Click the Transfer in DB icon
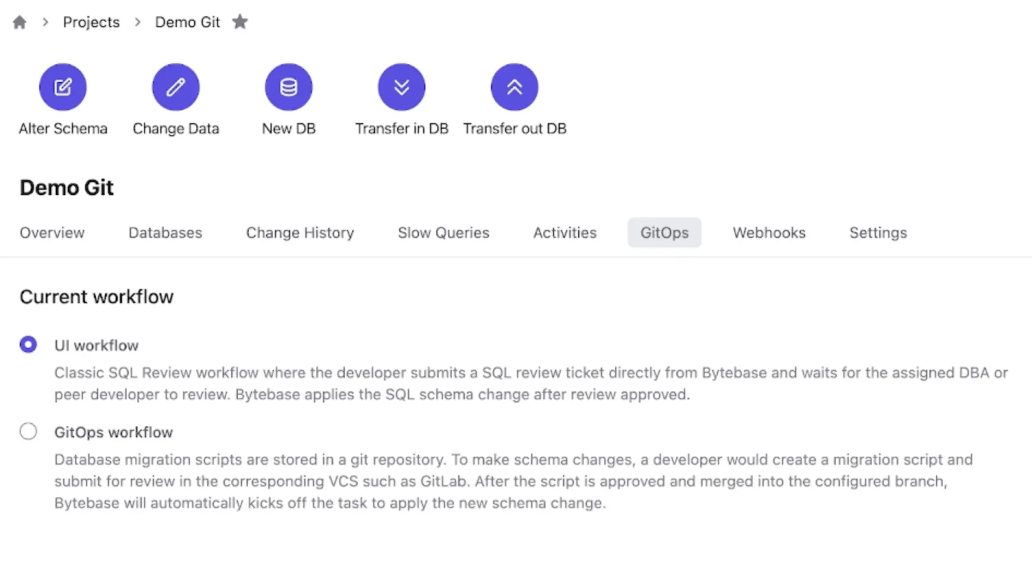1032x566 pixels. click(x=401, y=86)
